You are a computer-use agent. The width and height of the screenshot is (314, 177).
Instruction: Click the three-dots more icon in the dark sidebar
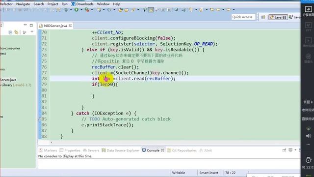tap(308, 144)
